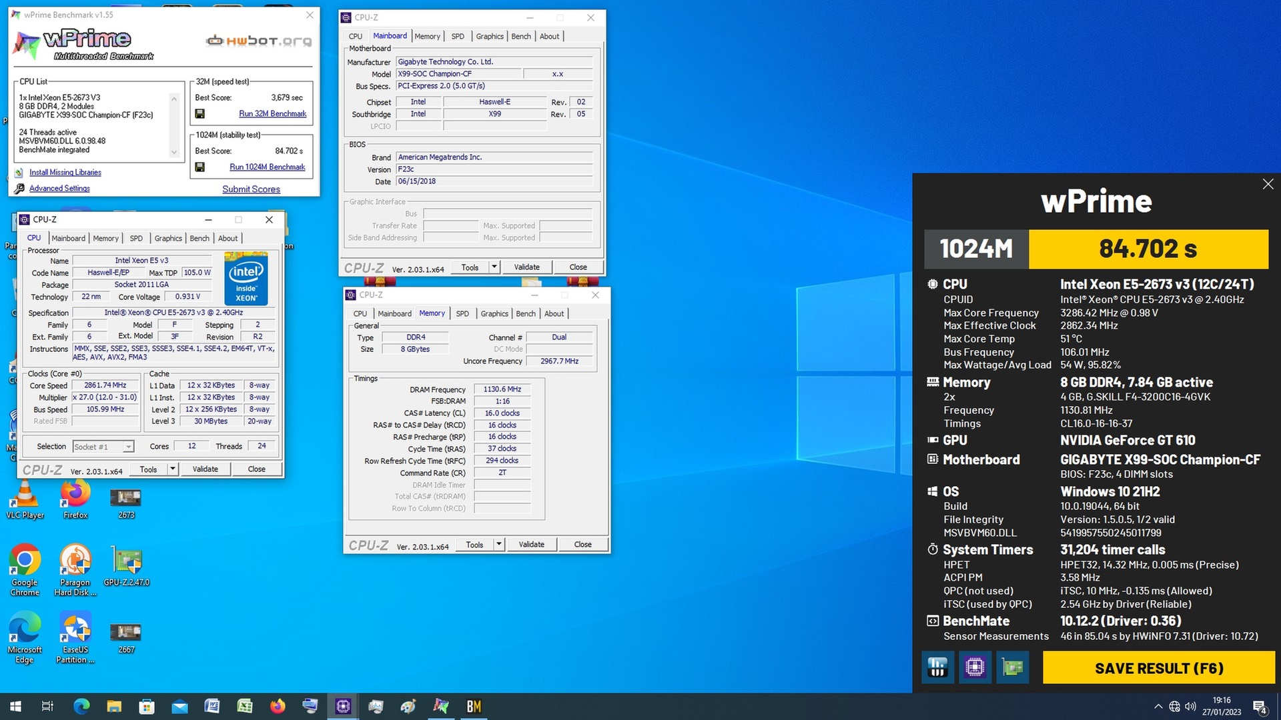1281x720 pixels.
Task: Open the BenchMate CPU chip icon
Action: tap(975, 667)
